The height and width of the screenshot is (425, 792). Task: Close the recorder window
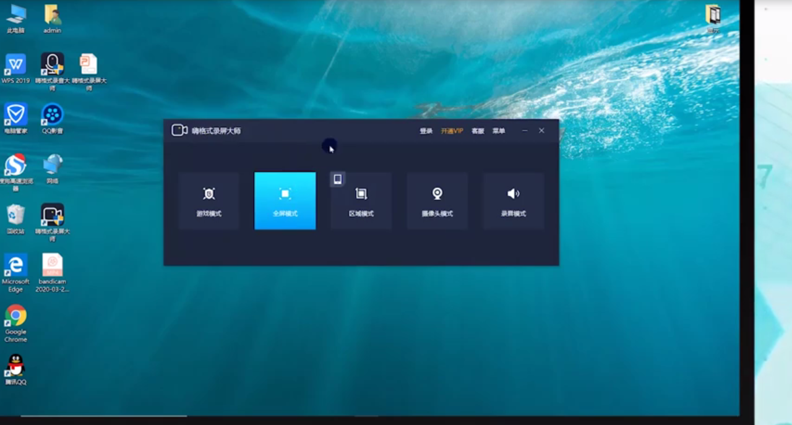pyautogui.click(x=541, y=131)
